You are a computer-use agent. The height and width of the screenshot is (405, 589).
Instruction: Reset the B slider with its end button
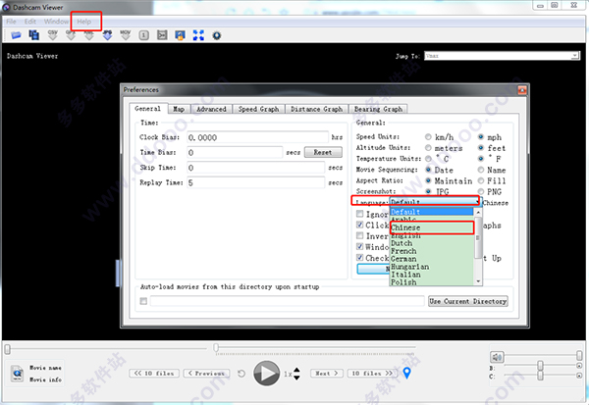pyautogui.click(x=579, y=366)
